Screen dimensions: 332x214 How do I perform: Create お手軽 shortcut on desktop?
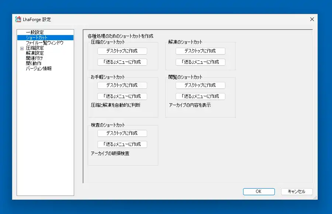click(122, 85)
